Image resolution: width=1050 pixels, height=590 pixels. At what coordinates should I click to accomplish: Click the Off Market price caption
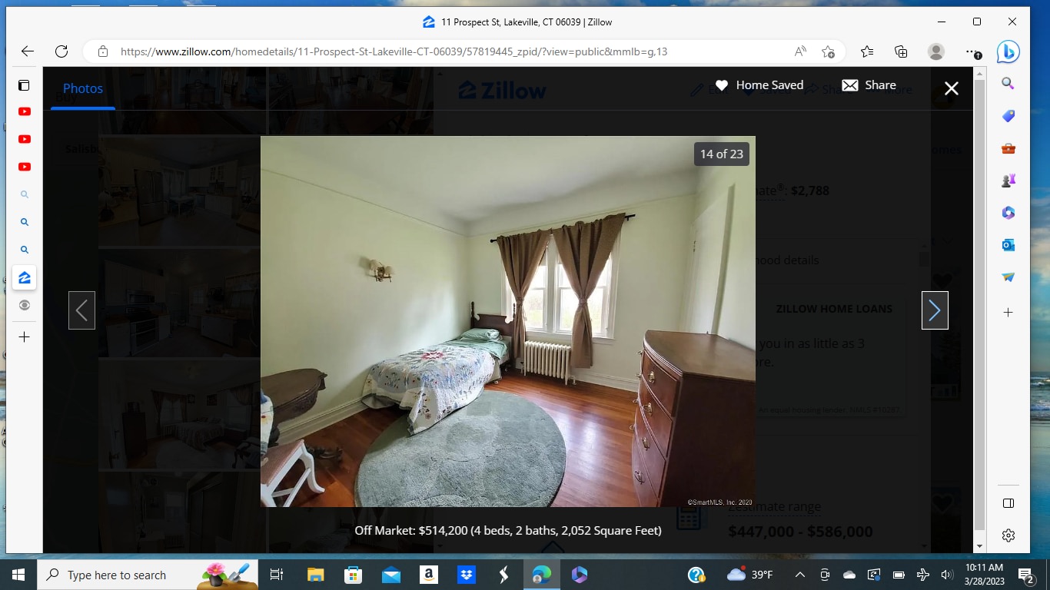[x=508, y=530]
